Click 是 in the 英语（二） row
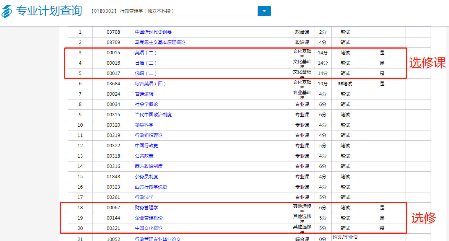This screenshot has width=449, height=241. pyautogui.click(x=382, y=53)
